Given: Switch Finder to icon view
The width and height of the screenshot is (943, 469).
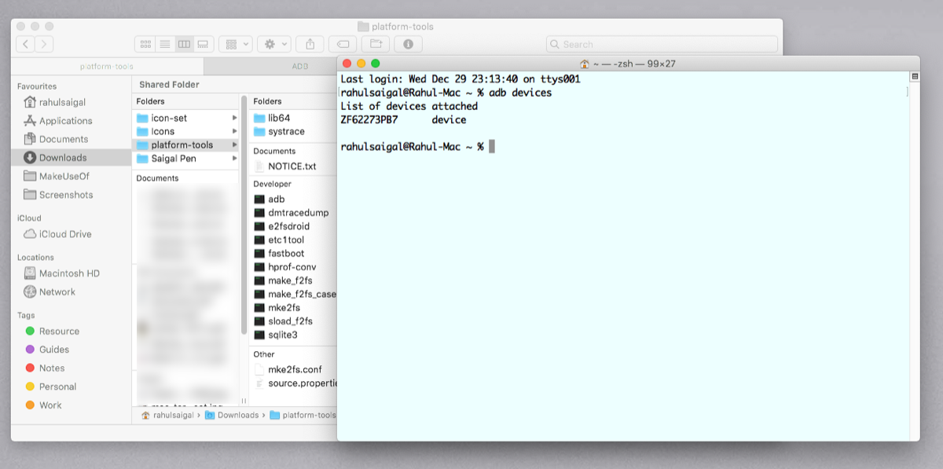Looking at the screenshot, I should click(x=145, y=44).
